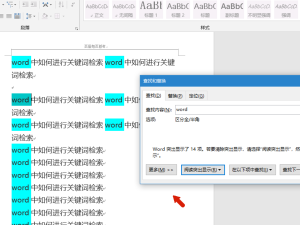300x225 pixels.
Task: Click the 查找下一处 button
Action: (x=290, y=170)
